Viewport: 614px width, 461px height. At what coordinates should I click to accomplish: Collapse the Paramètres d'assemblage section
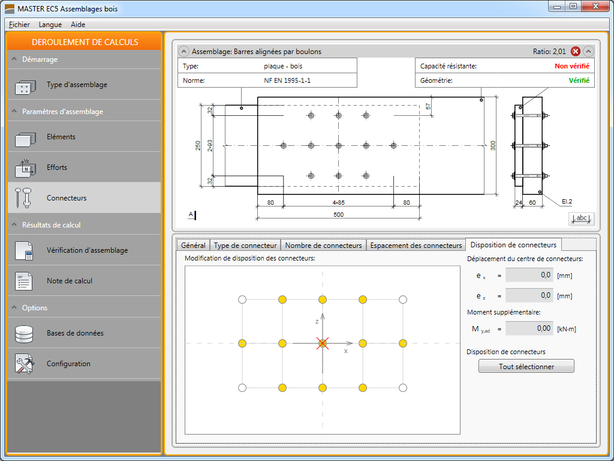[x=14, y=111]
